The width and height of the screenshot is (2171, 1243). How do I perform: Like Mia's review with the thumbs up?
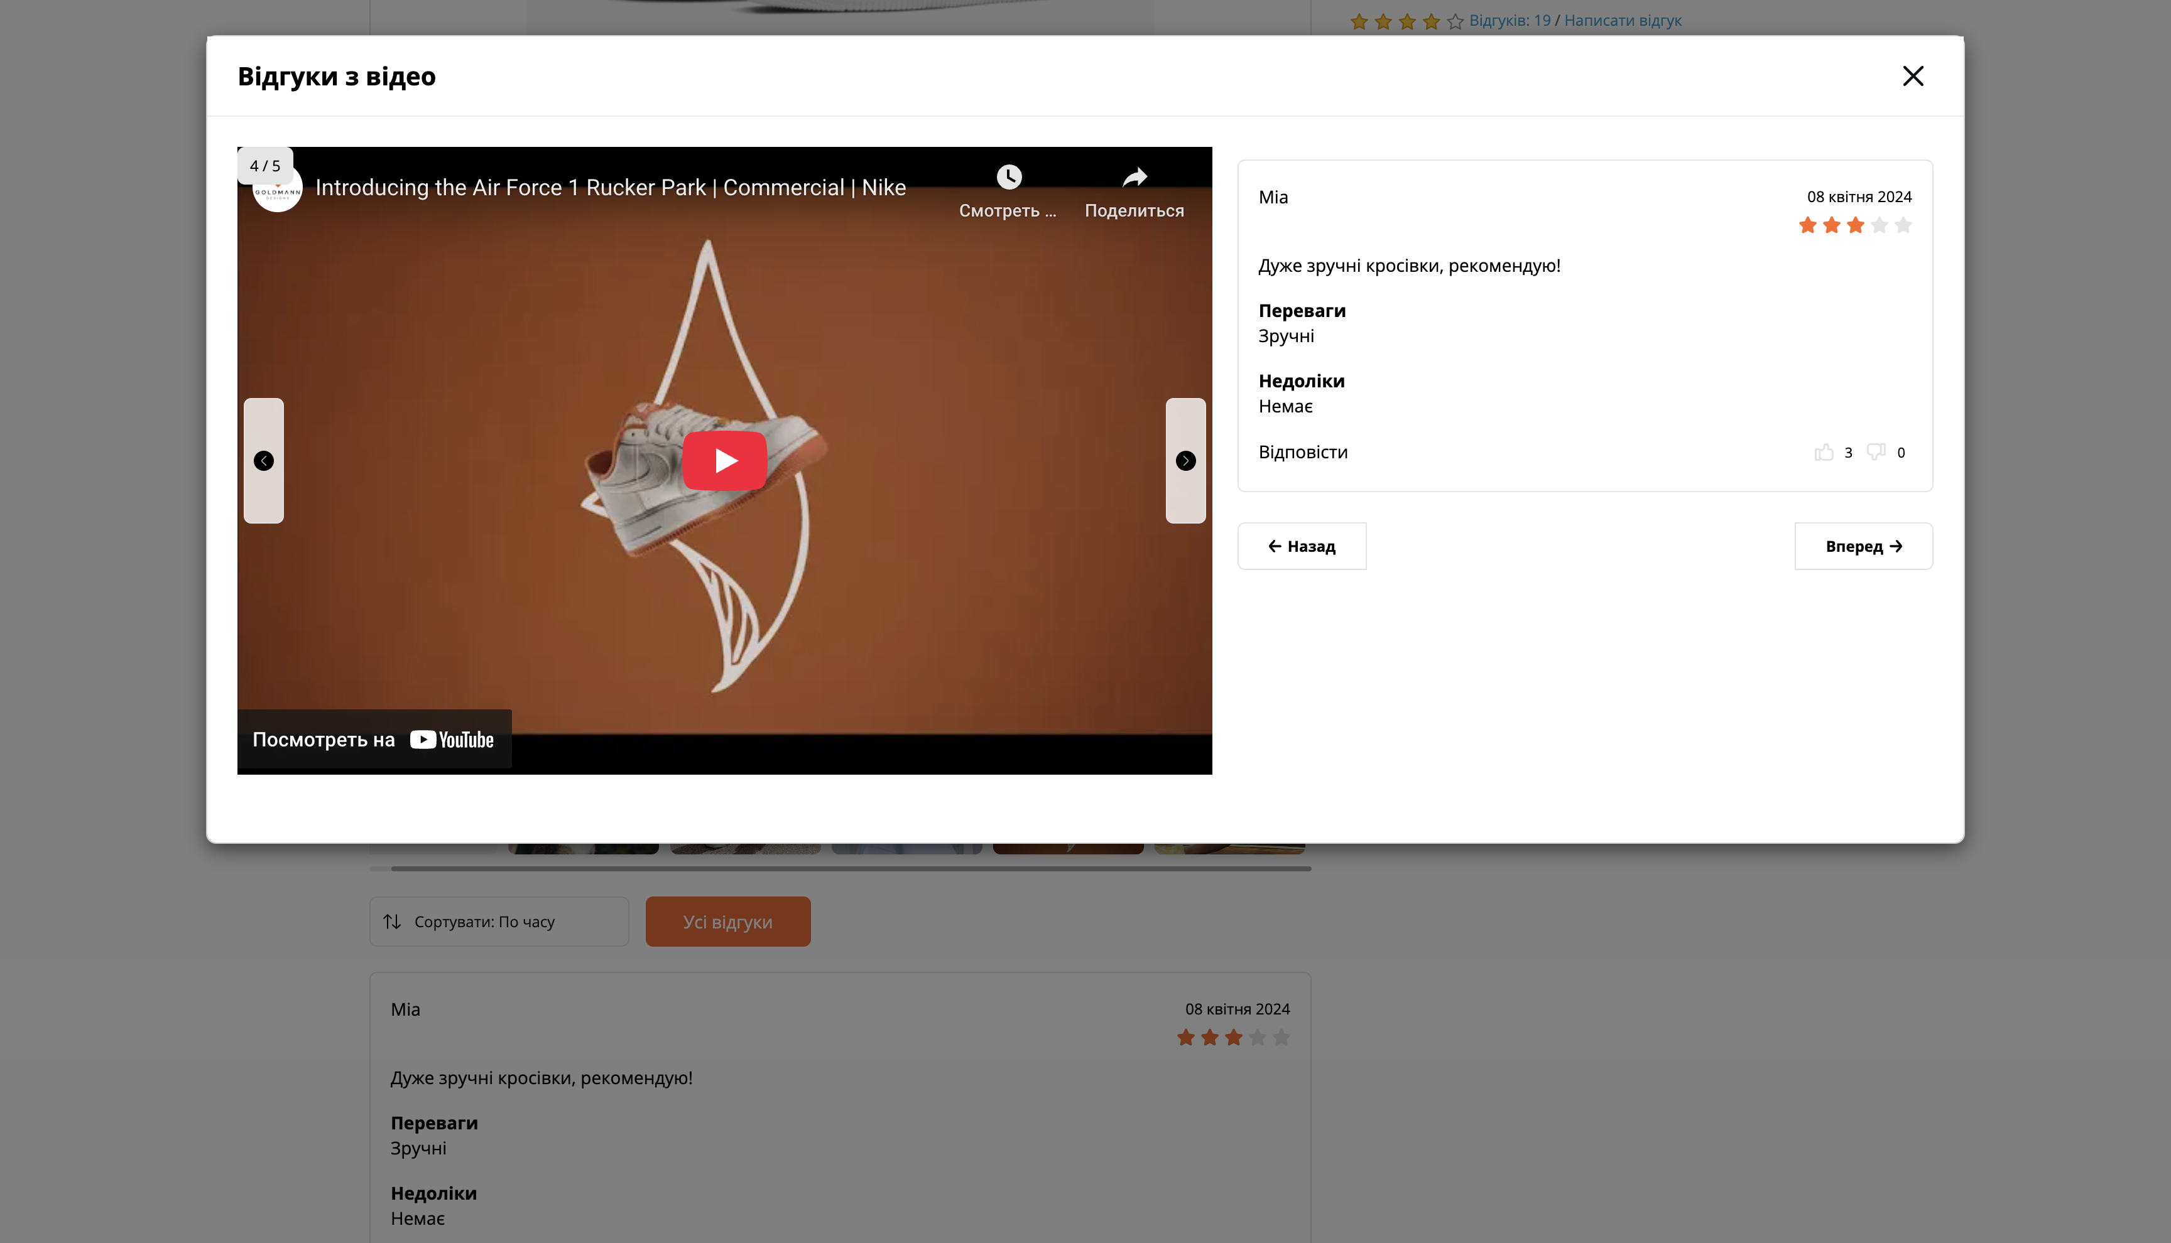click(x=1824, y=451)
